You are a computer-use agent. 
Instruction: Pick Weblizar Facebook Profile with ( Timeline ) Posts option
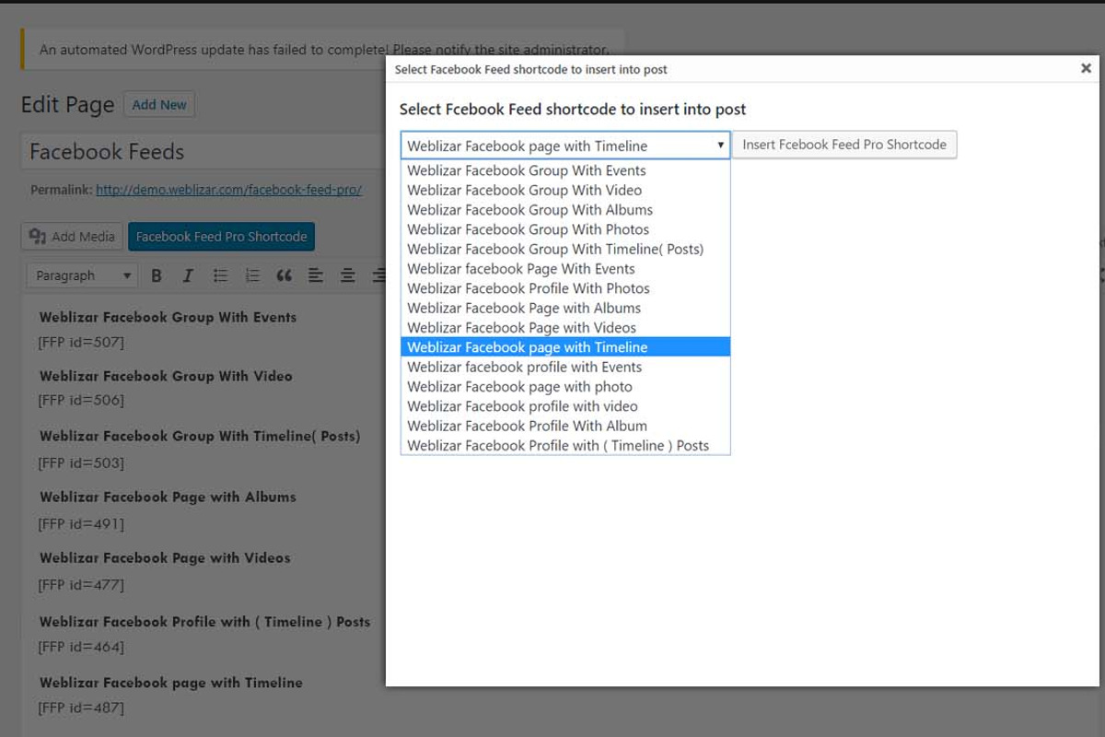565,445
